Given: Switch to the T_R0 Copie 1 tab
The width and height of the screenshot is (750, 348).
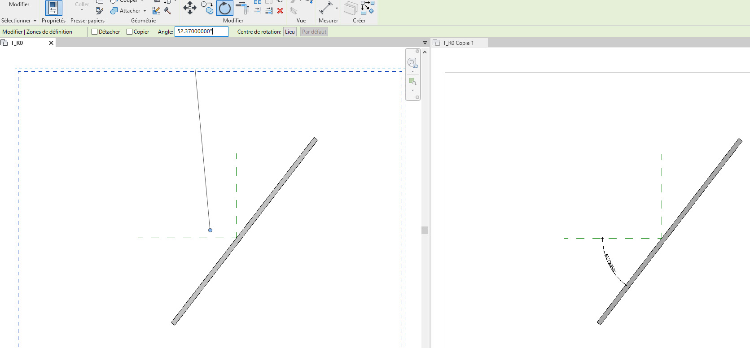Looking at the screenshot, I should coord(458,43).
